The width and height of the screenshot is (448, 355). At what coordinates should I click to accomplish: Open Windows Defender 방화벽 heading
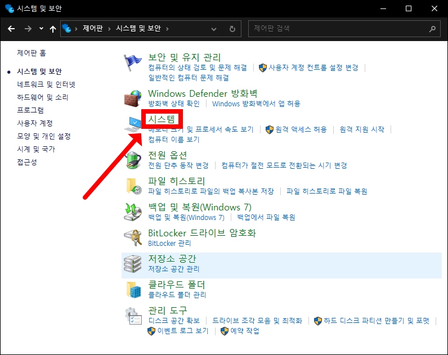click(203, 93)
